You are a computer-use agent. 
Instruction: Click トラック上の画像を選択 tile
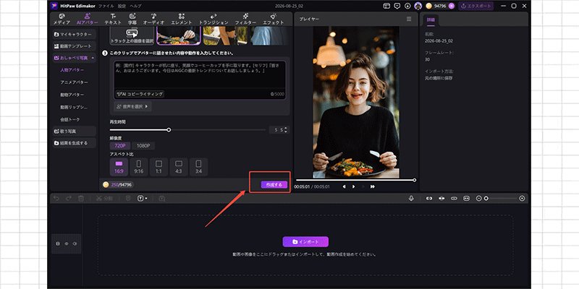point(132,35)
